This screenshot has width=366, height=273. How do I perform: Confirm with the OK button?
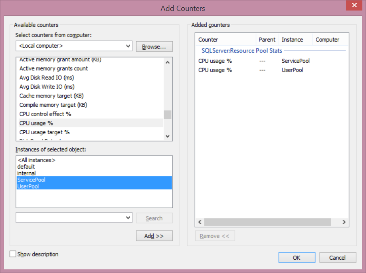point(296,258)
